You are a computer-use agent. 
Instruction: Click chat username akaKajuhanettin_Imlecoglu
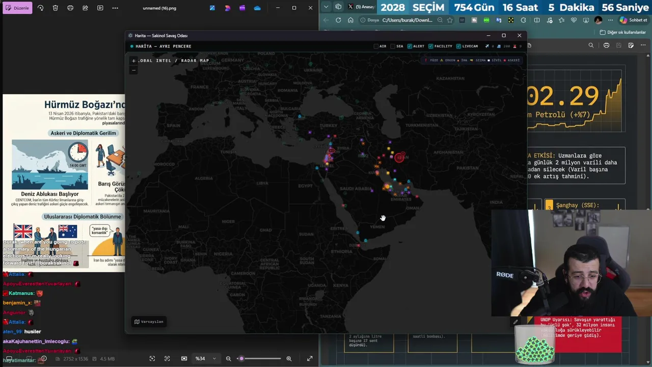(x=36, y=342)
